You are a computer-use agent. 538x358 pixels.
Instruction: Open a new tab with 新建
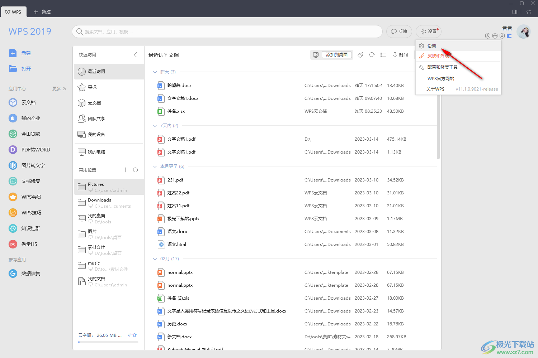(42, 12)
